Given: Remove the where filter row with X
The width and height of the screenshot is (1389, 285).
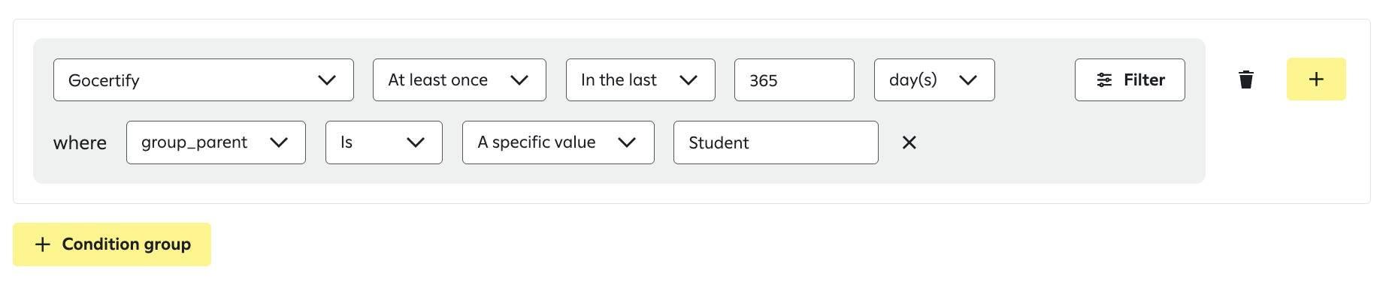Looking at the screenshot, I should (909, 142).
